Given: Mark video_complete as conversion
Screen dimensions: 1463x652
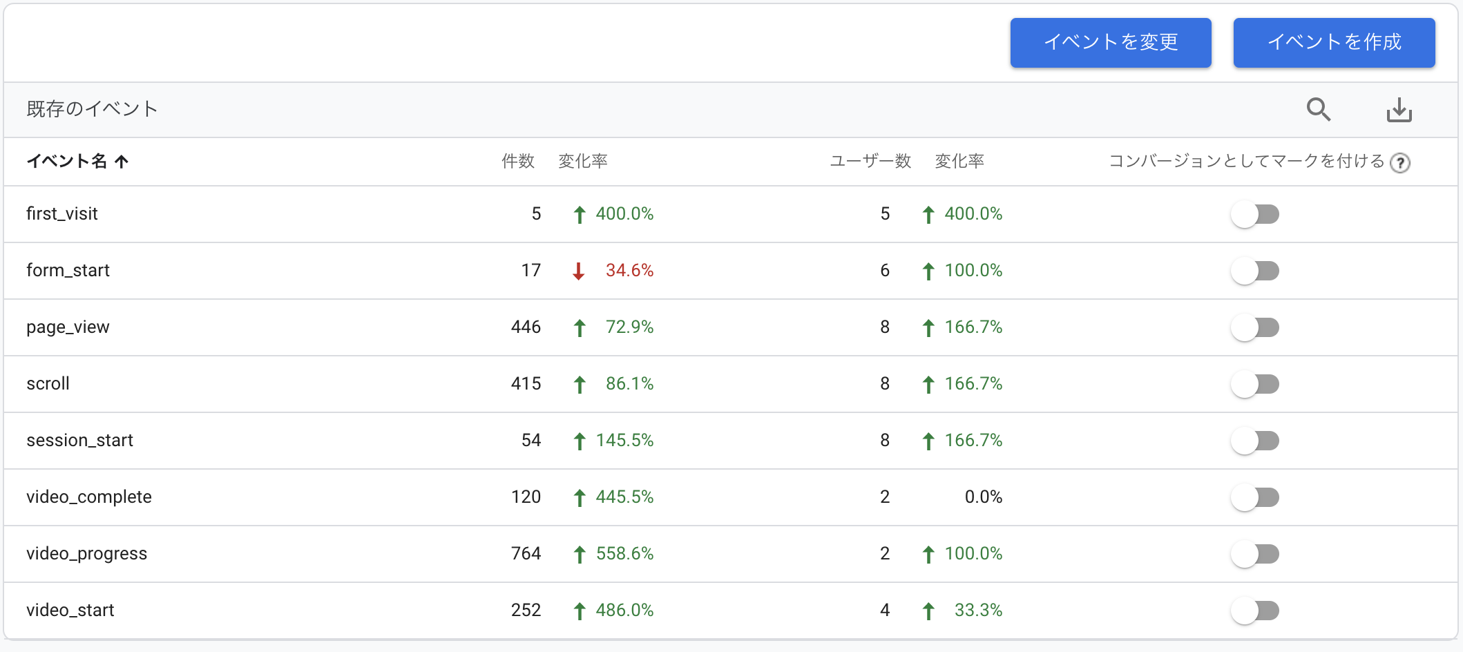Looking at the screenshot, I should 1255,497.
